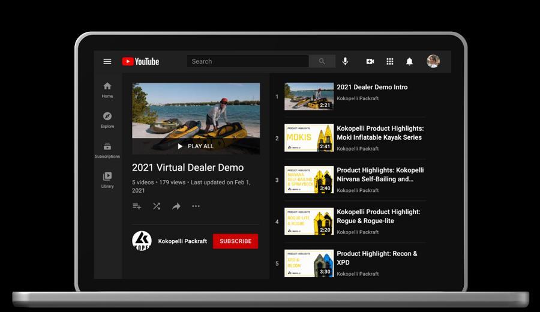
Task: Open the create video camera icon
Action: pos(370,61)
